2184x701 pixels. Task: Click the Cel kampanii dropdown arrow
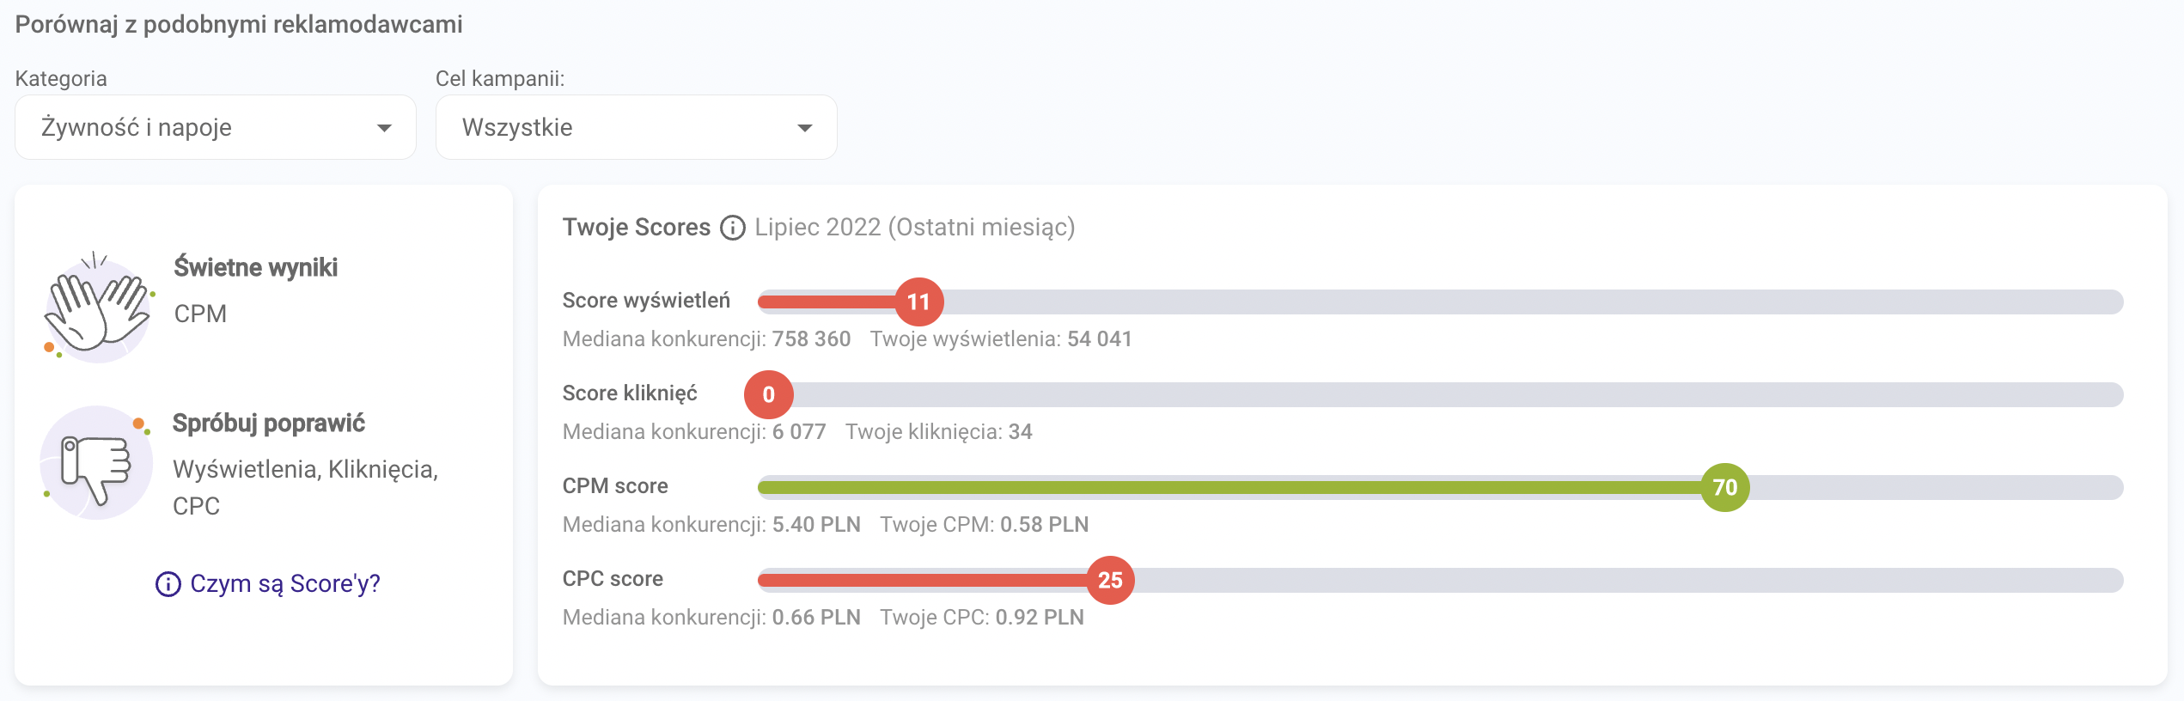point(805,128)
